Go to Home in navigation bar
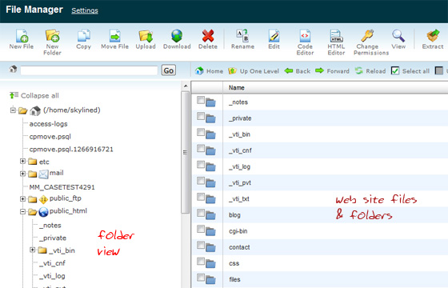The image size is (448, 288). pyautogui.click(x=209, y=71)
